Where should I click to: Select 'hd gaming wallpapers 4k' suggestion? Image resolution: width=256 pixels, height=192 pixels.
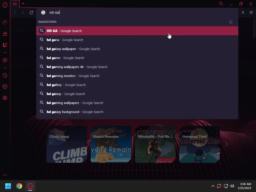[137, 66]
